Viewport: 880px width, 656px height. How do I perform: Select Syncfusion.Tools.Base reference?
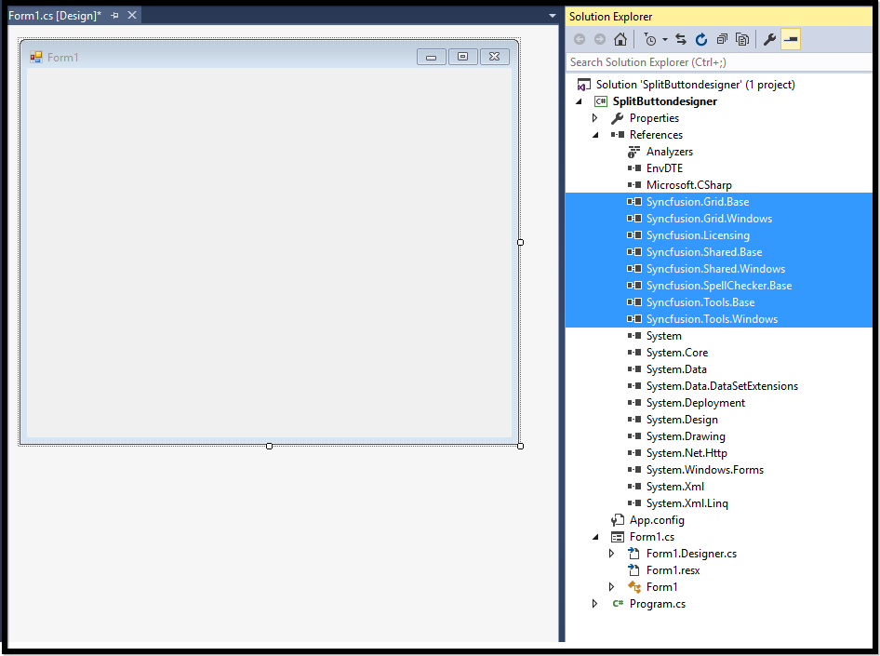(700, 302)
